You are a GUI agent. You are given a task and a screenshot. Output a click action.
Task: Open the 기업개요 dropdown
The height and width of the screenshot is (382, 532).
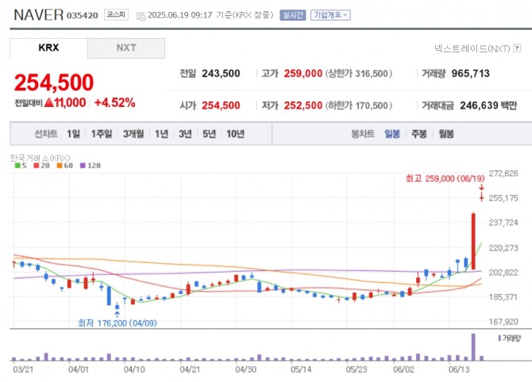click(330, 15)
